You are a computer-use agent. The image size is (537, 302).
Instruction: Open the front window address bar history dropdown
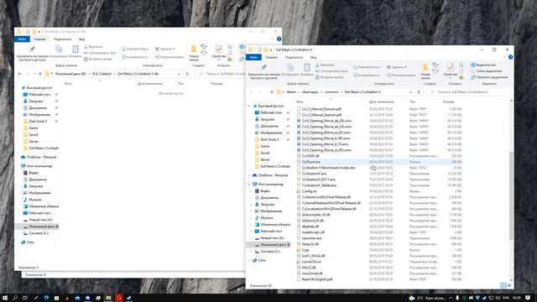tap(410, 92)
